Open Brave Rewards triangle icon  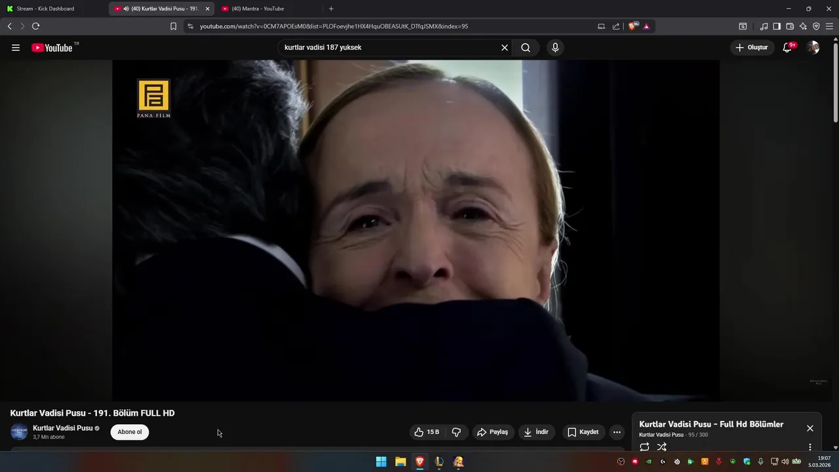(x=646, y=26)
